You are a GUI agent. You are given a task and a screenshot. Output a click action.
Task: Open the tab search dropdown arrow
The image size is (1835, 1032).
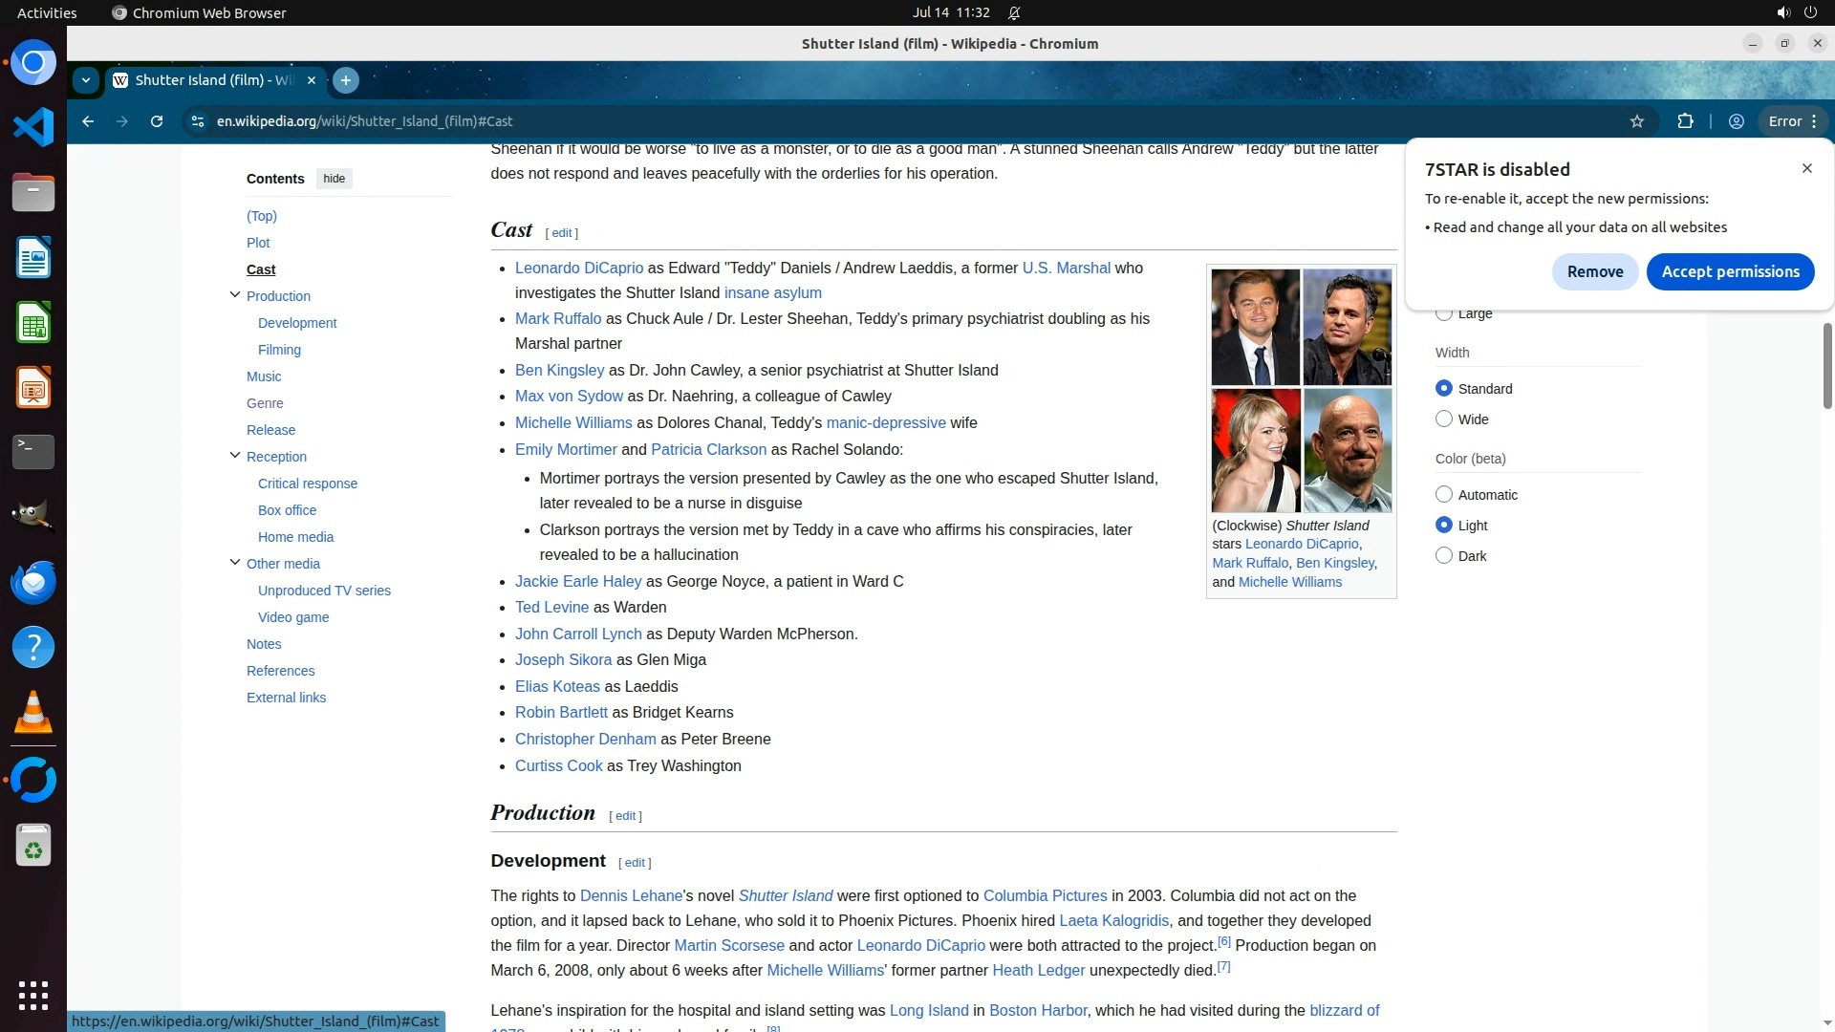point(86,80)
